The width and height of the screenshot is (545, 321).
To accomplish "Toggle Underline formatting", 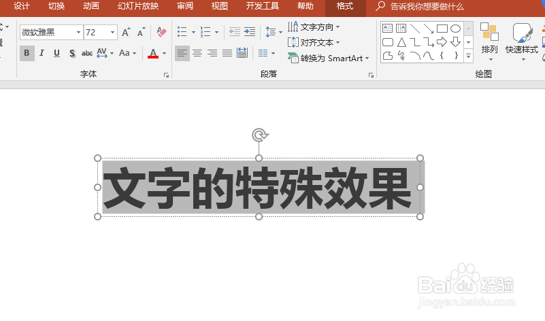I will (56, 53).
